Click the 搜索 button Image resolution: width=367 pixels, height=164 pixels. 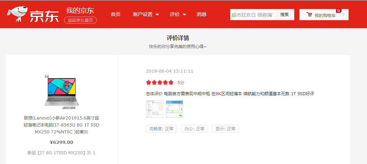pyautogui.click(x=284, y=15)
